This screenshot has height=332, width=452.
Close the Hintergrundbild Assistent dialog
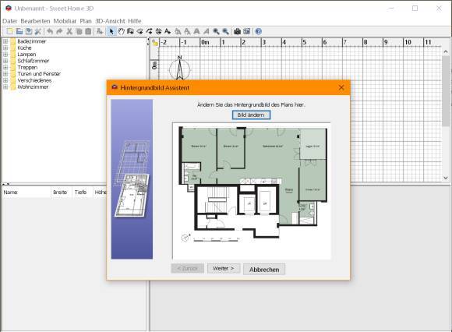tap(341, 87)
